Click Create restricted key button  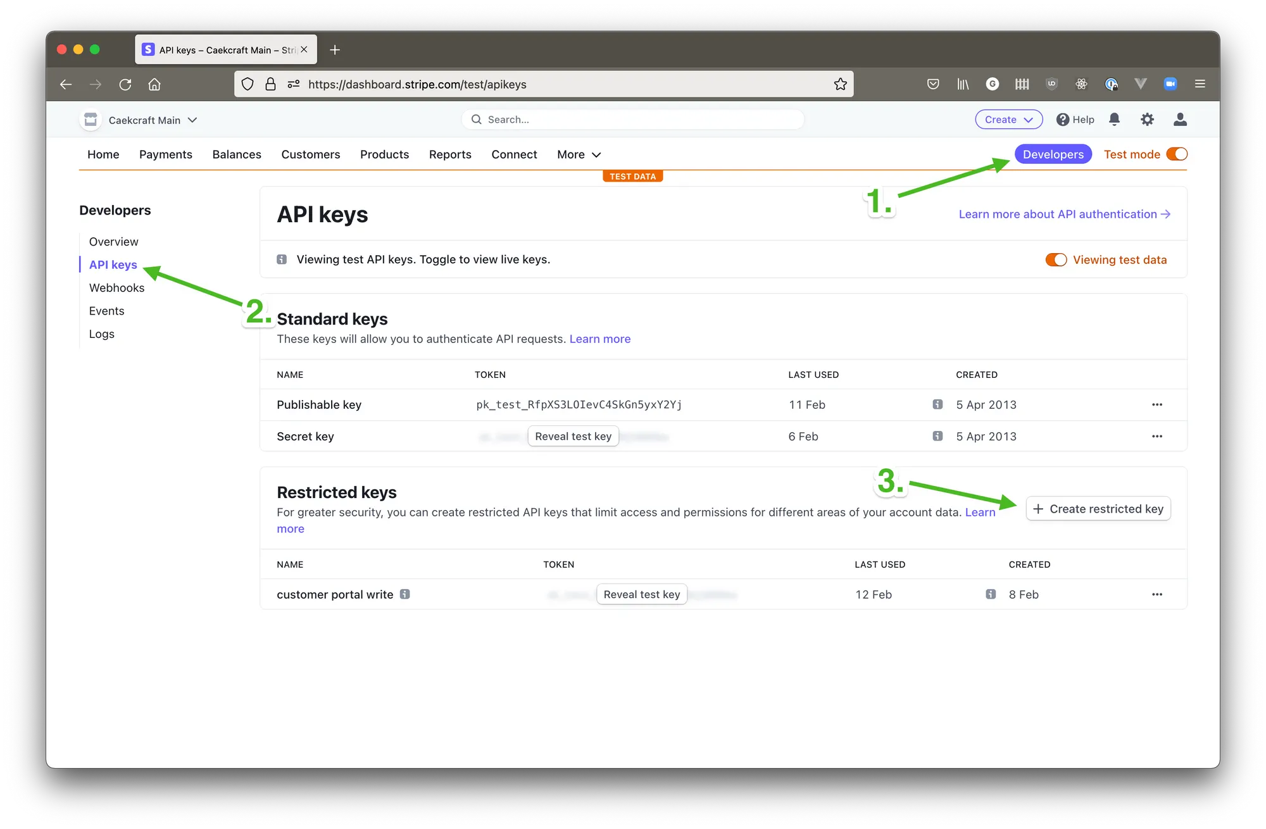click(1100, 508)
